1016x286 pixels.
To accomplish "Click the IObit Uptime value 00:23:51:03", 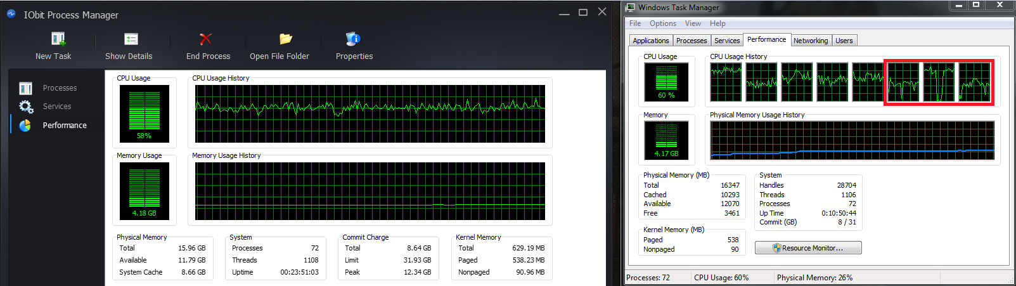I will (x=299, y=273).
